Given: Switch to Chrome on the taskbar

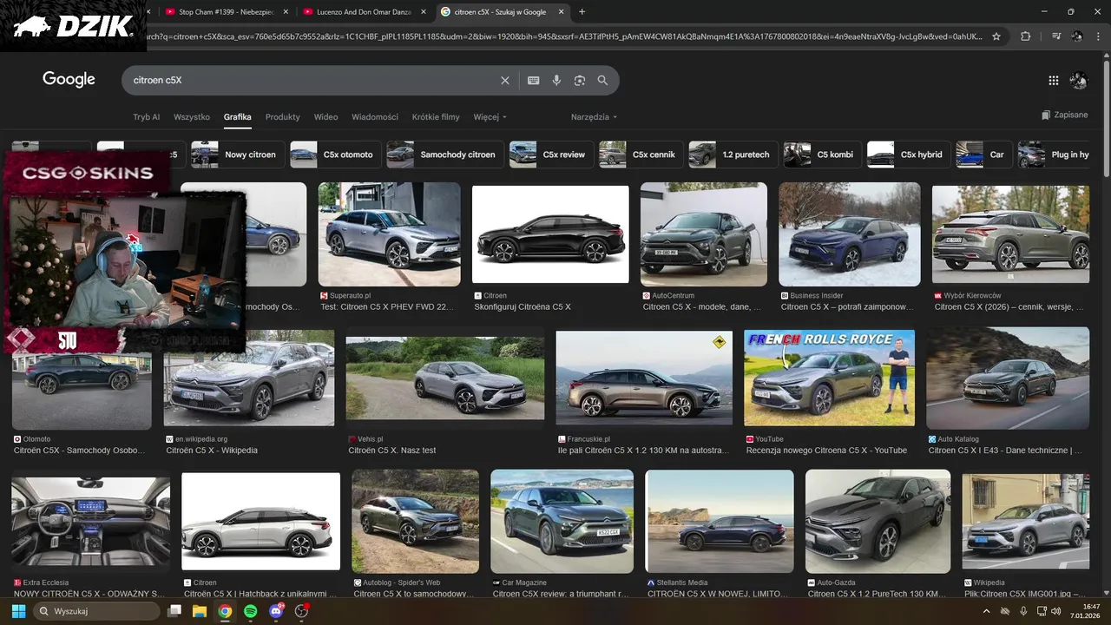Looking at the screenshot, I should click(225, 611).
